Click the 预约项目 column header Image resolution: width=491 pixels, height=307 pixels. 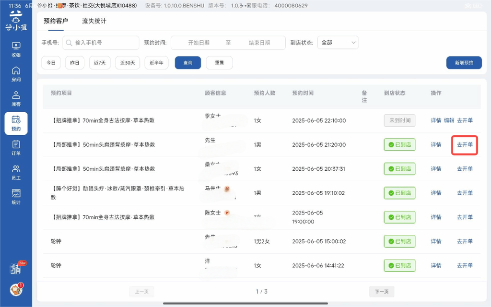pyautogui.click(x=61, y=93)
